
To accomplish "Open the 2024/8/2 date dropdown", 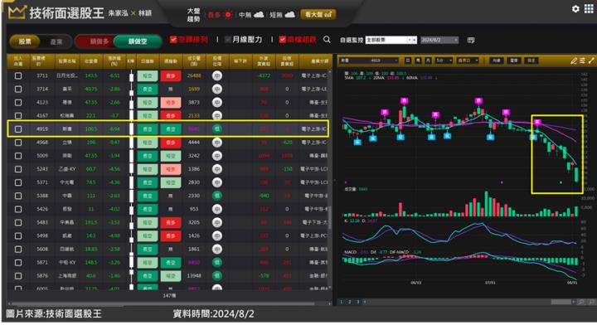I will click(x=439, y=40).
